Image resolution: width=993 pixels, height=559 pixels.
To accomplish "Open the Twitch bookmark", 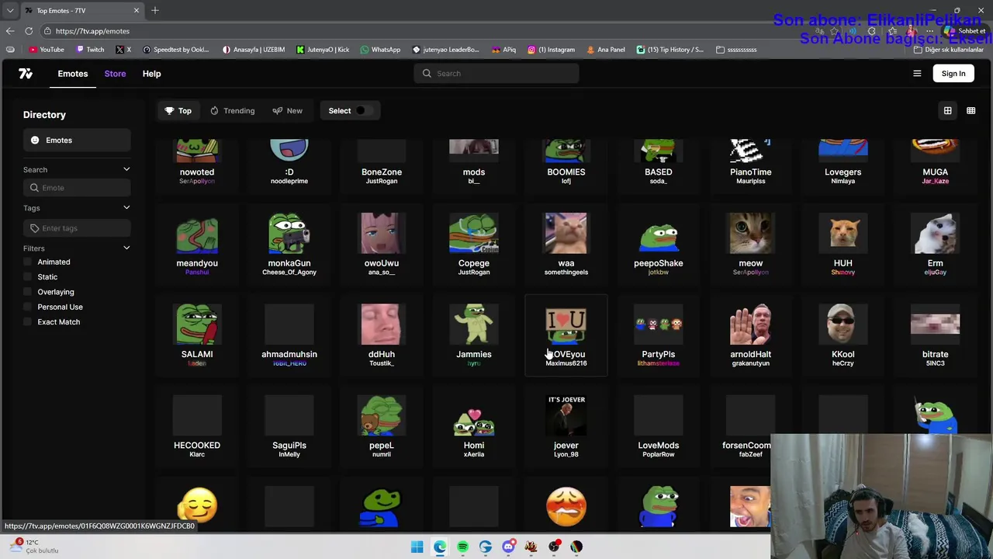I will click(89, 50).
